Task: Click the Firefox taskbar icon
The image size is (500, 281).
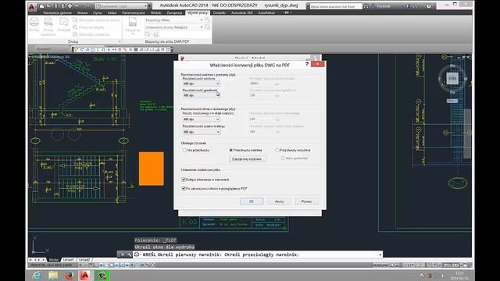Action: tap(70, 276)
